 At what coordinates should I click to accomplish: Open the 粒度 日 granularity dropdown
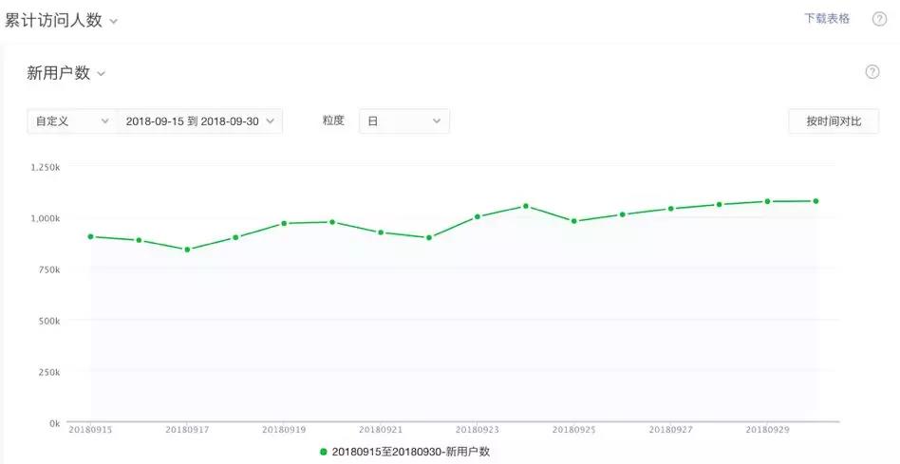click(404, 121)
